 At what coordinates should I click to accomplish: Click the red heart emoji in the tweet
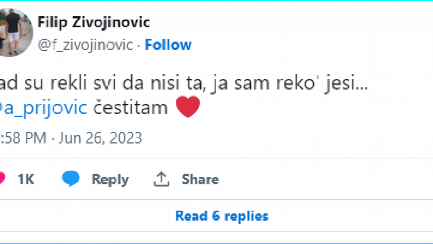(188, 108)
